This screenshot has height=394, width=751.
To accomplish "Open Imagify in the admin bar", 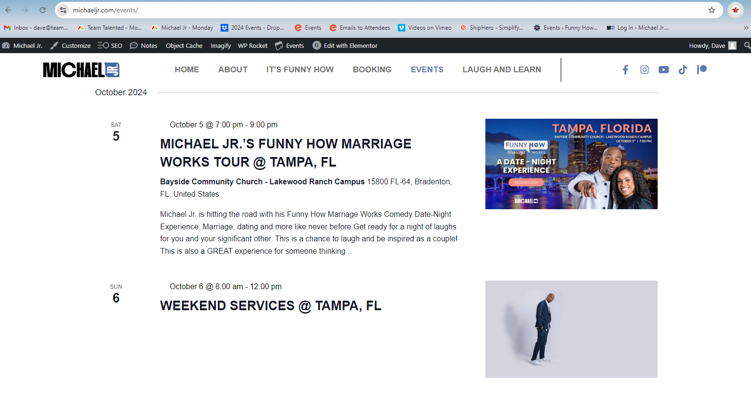I will (221, 45).
